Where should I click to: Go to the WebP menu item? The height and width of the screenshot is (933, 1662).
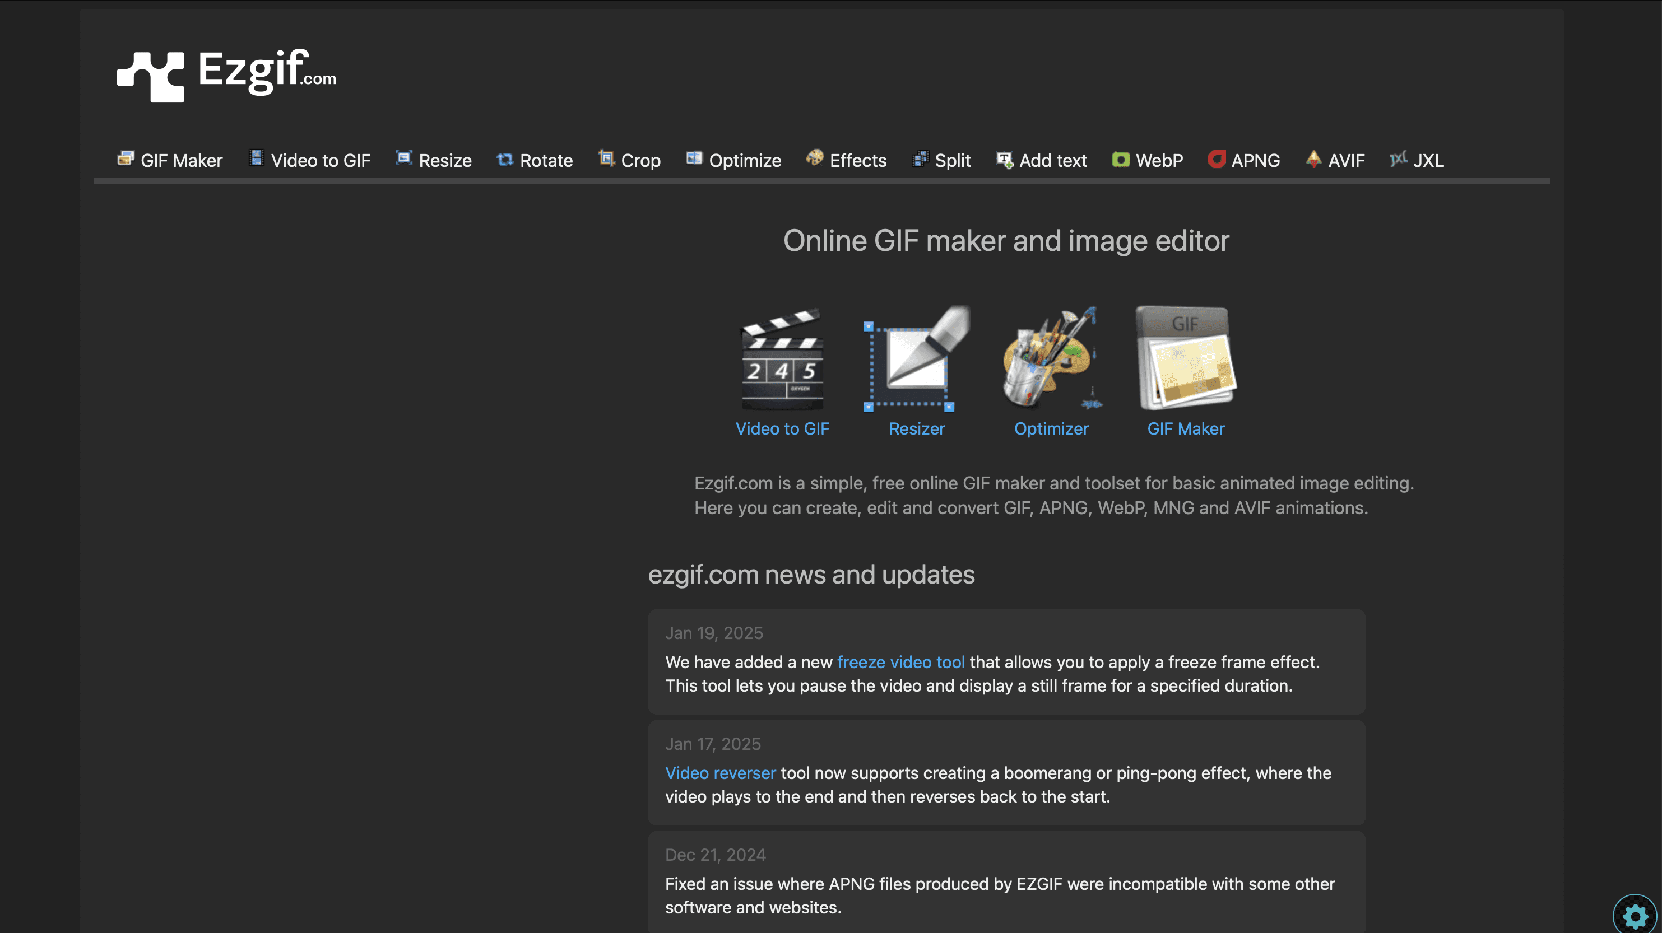(1148, 160)
